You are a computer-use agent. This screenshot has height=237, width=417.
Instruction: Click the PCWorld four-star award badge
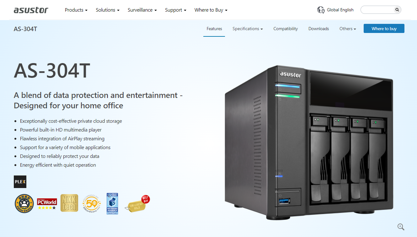[47, 204]
